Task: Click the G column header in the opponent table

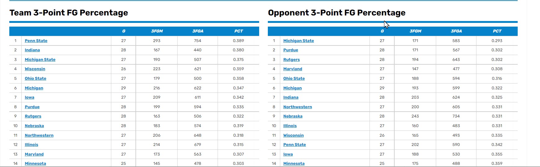Action: tap(382, 31)
